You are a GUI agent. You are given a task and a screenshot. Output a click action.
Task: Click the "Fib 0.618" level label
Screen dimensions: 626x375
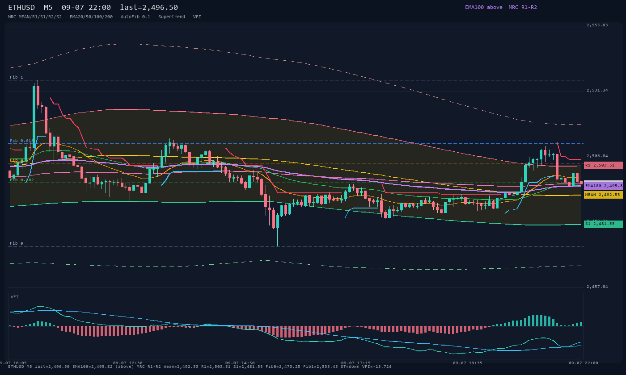click(22, 141)
